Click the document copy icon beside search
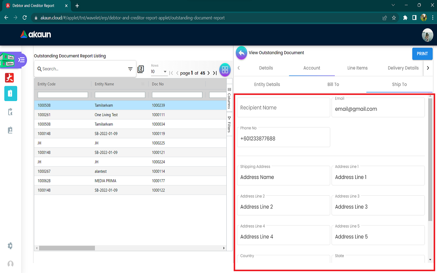The image size is (437, 273). point(141,69)
